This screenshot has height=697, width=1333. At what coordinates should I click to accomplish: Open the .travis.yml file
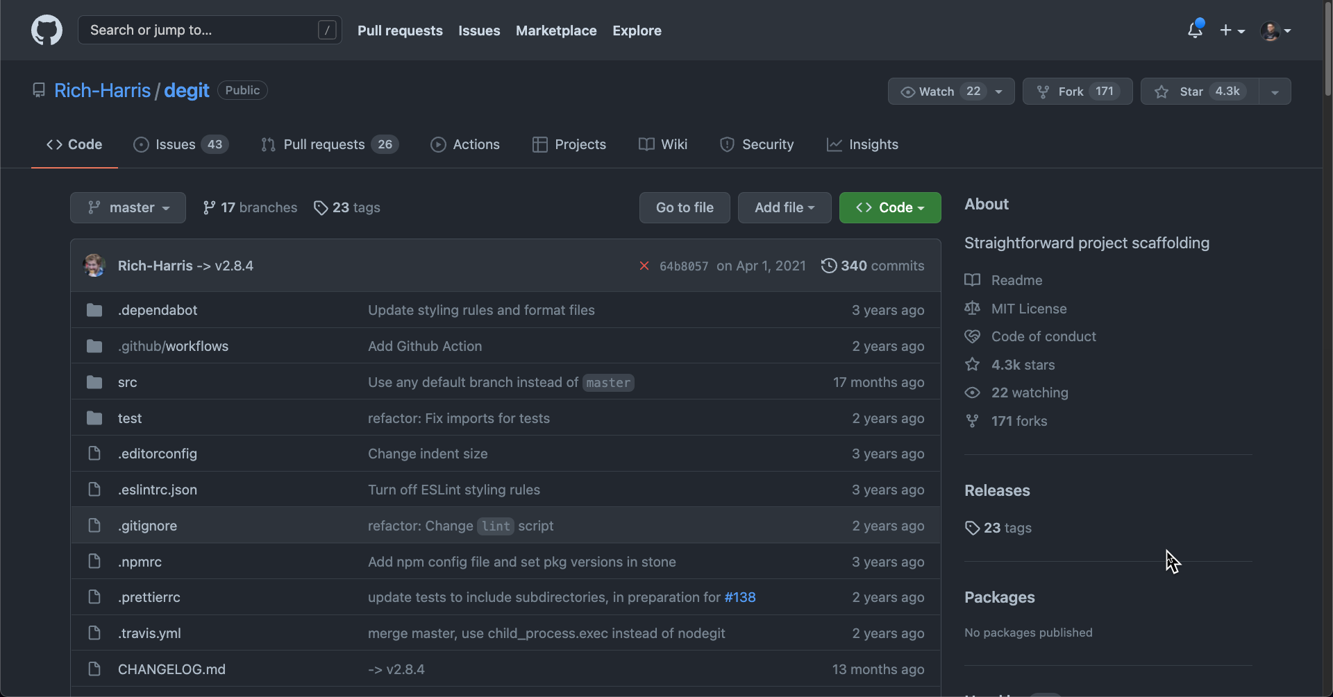149,633
